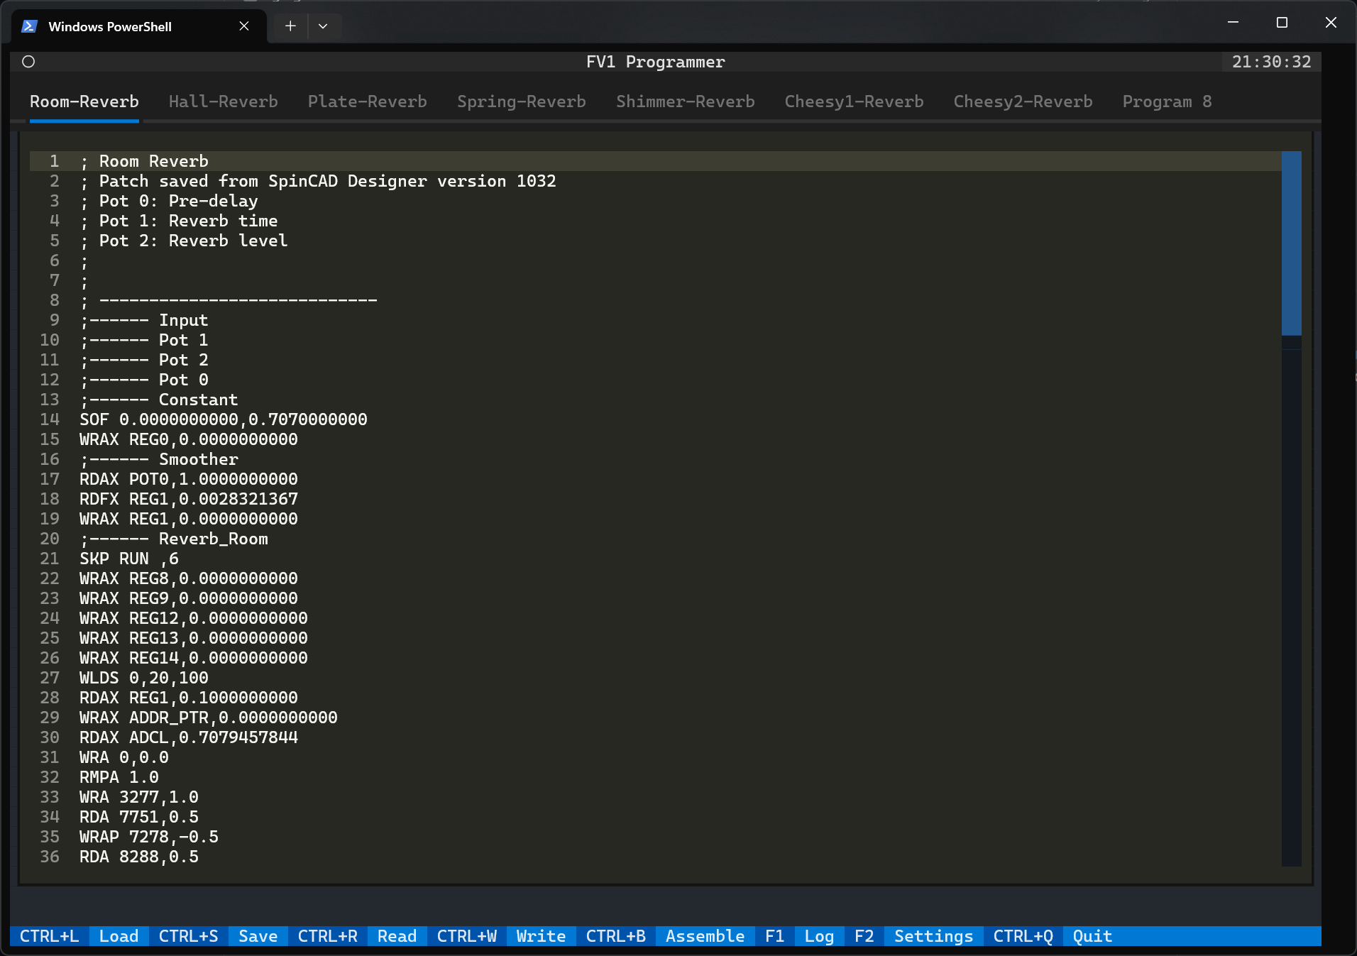The height and width of the screenshot is (956, 1357).
Task: Click Load in the footer bar
Action: click(x=119, y=936)
